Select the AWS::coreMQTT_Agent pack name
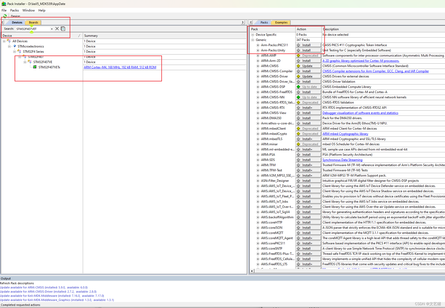This screenshot has width=445, height=308. [x=277, y=238]
